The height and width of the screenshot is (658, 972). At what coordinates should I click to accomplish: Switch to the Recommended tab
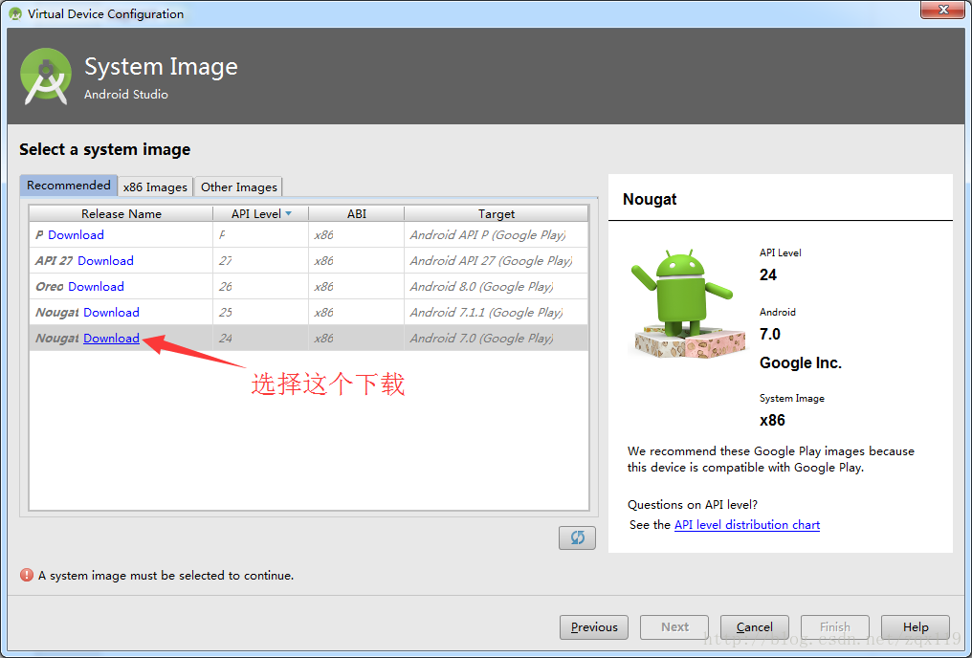click(68, 186)
